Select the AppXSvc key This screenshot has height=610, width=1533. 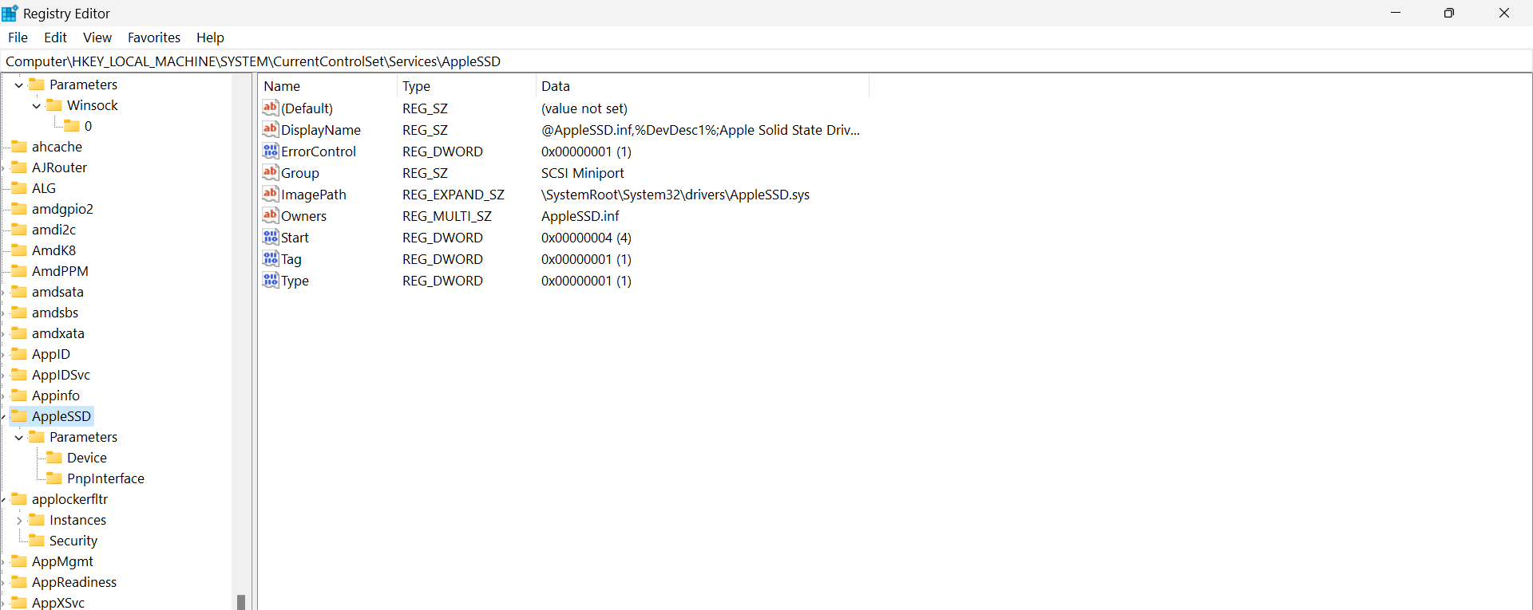click(x=58, y=603)
